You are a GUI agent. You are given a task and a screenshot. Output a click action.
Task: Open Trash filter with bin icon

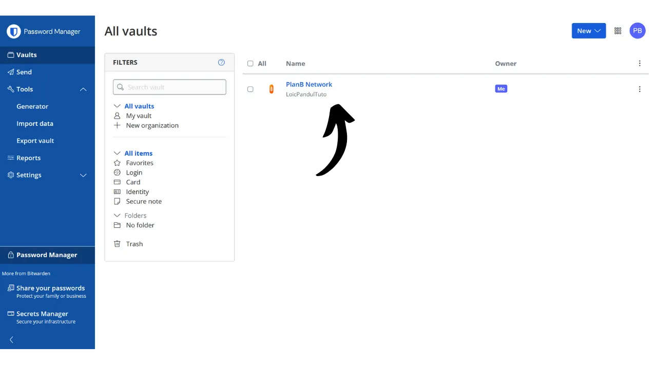pos(134,244)
